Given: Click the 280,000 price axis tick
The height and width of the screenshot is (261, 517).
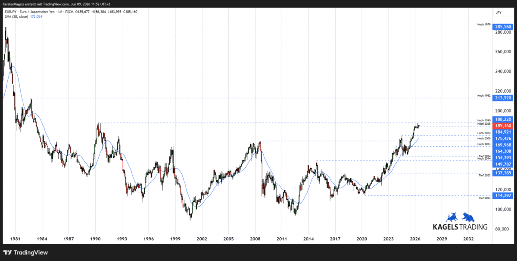Looking at the screenshot, I should click(x=503, y=32).
